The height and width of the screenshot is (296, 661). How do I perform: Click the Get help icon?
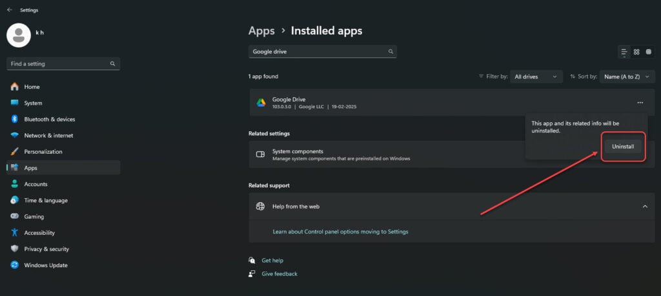point(252,260)
